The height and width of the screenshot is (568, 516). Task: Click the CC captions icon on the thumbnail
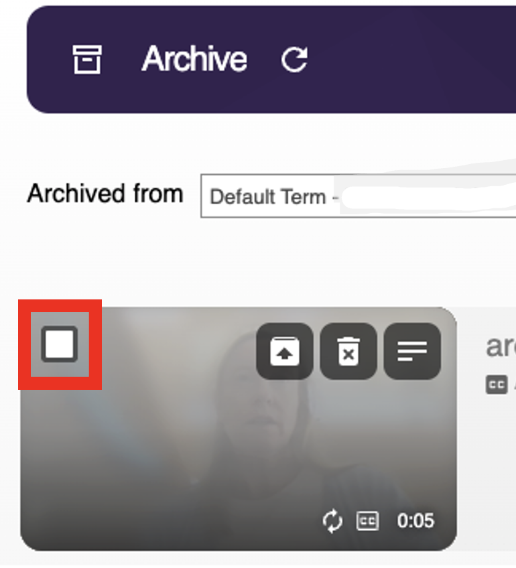click(x=367, y=520)
